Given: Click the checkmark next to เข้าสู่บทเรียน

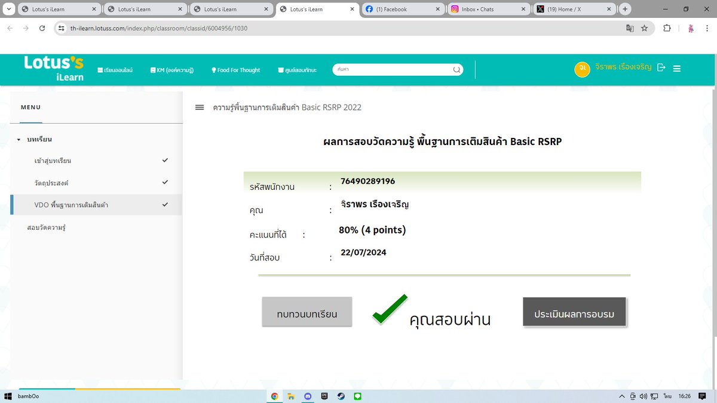Looking at the screenshot, I should (x=165, y=160).
